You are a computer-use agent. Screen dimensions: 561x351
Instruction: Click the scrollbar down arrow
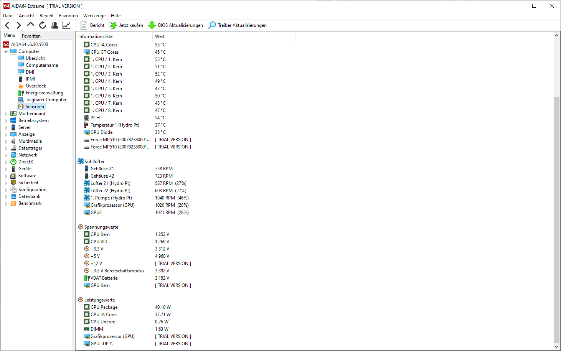click(556, 346)
